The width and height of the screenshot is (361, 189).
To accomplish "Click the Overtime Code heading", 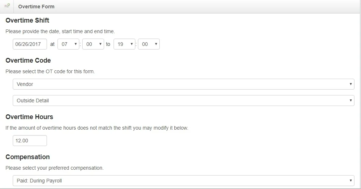I will [28, 60].
